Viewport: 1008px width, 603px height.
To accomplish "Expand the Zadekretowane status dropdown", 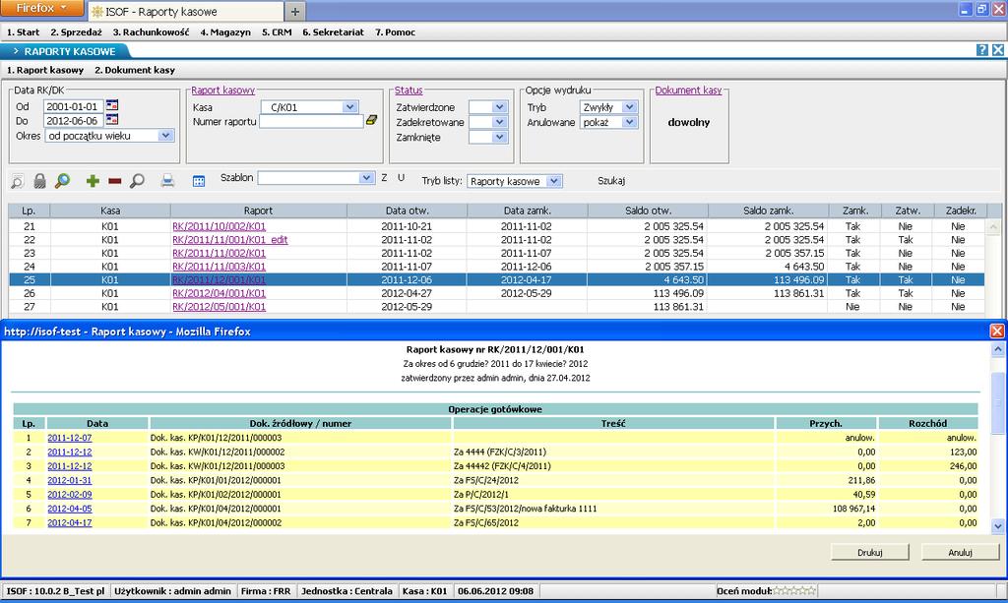I will 499,122.
